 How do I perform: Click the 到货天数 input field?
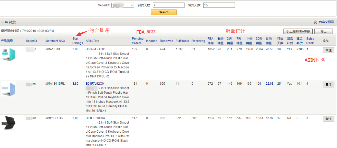click(168, 5)
